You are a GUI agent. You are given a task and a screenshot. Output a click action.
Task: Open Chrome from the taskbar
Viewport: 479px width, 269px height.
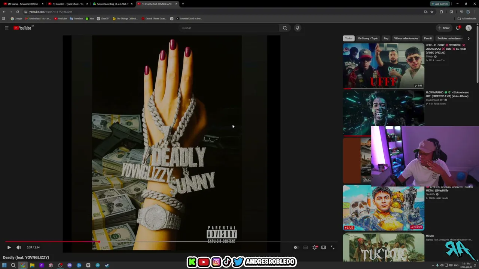(x=23, y=265)
